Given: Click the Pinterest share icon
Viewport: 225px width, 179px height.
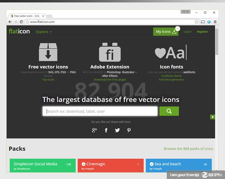Looking at the screenshot, I should [x=129, y=130].
